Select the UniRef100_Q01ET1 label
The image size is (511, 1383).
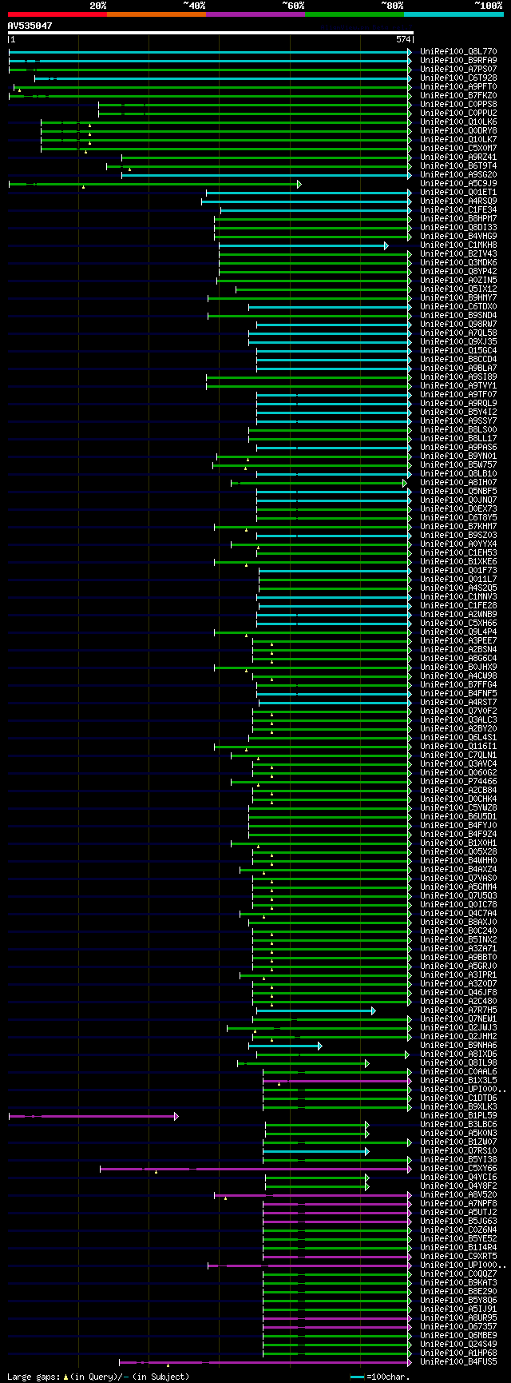pyautogui.click(x=458, y=193)
